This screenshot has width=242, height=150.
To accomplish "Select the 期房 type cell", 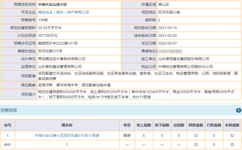I will [127, 136].
